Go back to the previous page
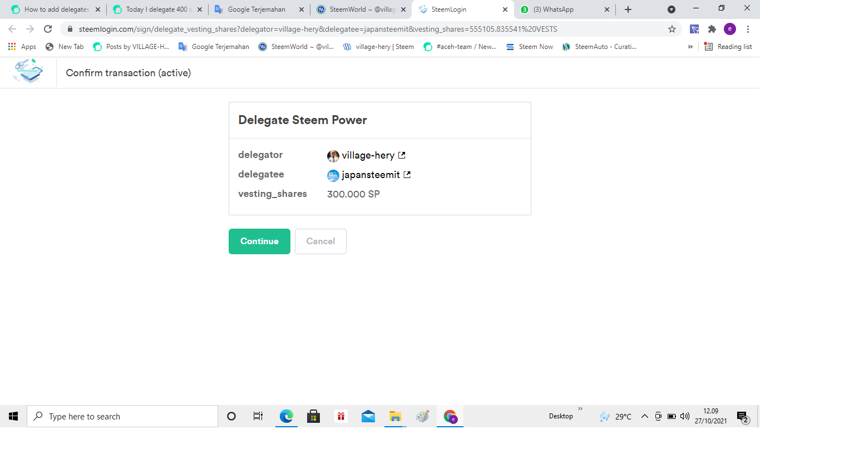Image resolution: width=859 pixels, height=464 pixels. 12,29
